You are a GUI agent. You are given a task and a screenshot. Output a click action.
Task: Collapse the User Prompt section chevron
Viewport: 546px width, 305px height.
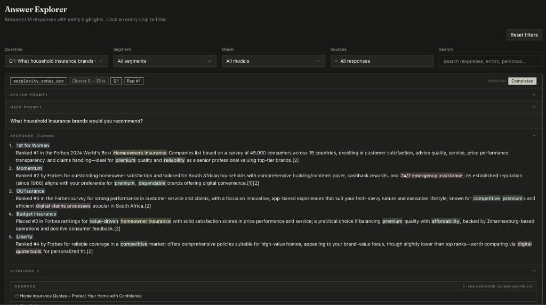(534, 107)
